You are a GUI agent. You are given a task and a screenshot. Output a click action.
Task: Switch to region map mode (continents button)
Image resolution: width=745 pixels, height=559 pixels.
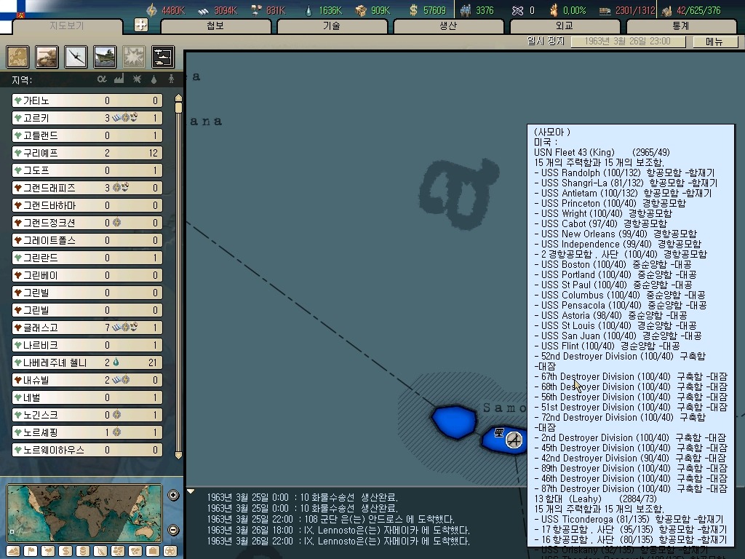pyautogui.click(x=118, y=551)
